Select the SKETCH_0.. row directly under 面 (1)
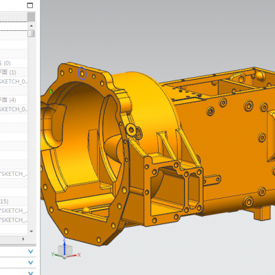Screen dimensions: 275x275 tap(13, 82)
